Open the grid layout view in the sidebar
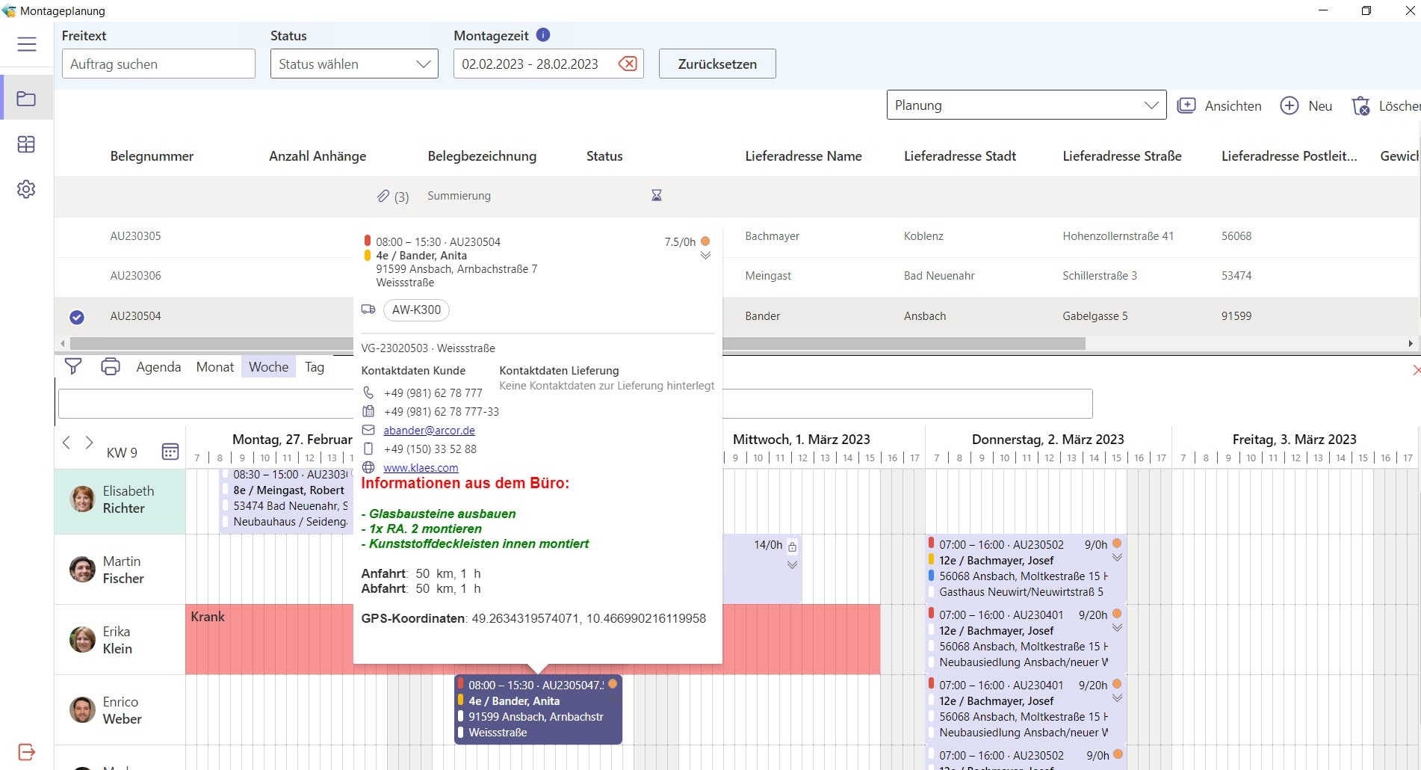Viewport: 1421px width, 770px height. click(x=26, y=144)
